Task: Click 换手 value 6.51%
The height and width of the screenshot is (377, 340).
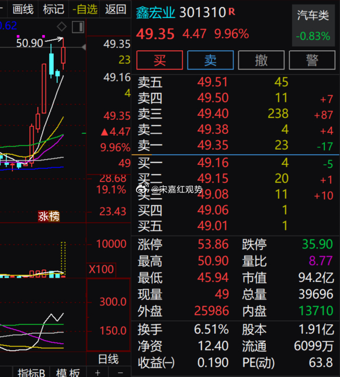Action: point(211,329)
